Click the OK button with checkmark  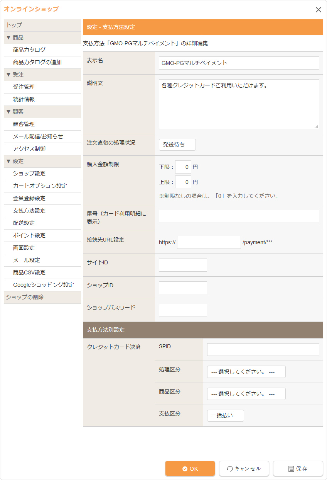click(190, 468)
